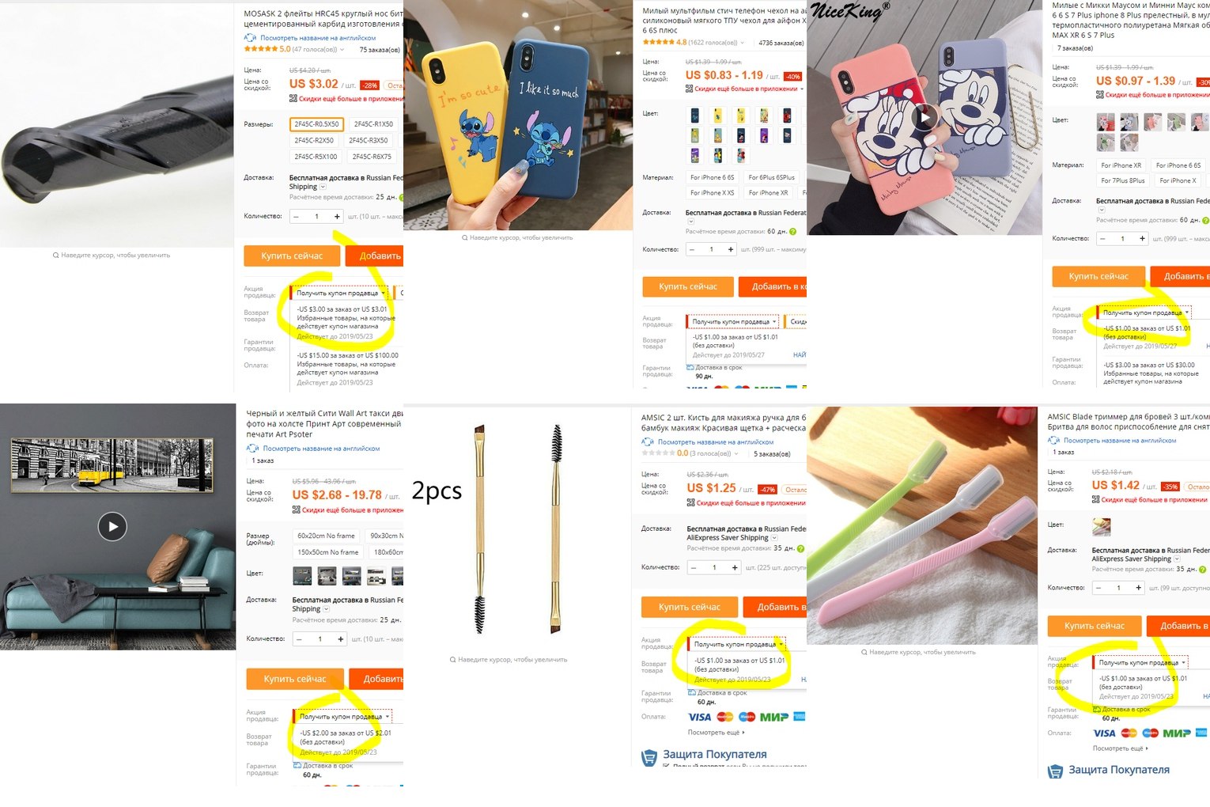The image size is (1210, 807).
Task: Select first color swatch for Stitch case
Action: click(x=694, y=116)
